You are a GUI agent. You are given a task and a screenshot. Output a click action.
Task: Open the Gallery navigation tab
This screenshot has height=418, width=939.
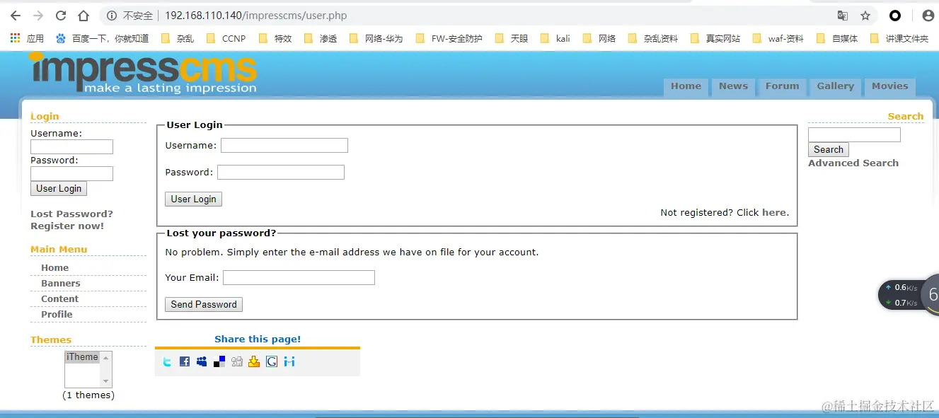pos(835,86)
